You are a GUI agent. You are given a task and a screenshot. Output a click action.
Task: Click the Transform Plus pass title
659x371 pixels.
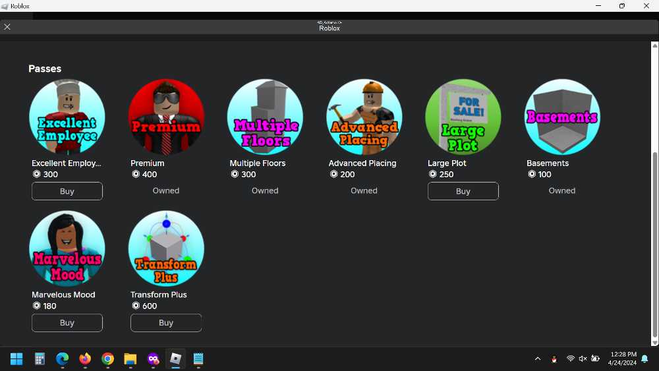(158, 295)
